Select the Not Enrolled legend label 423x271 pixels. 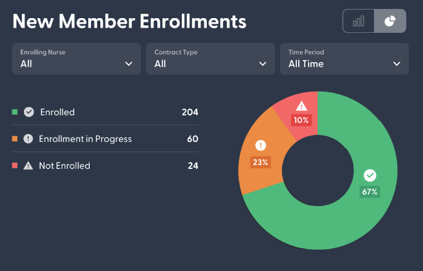(65, 166)
